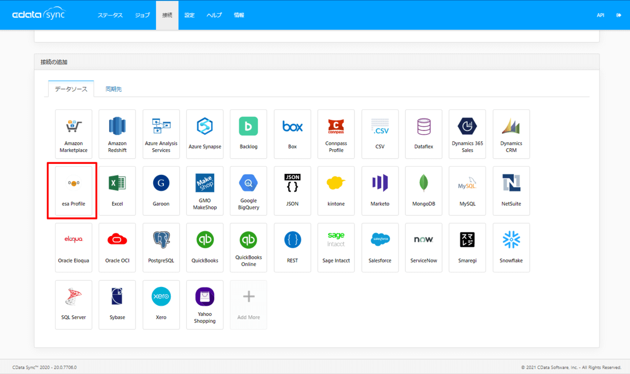Add a MySQL connection
Image resolution: width=630 pixels, height=374 pixels.
[467, 191]
